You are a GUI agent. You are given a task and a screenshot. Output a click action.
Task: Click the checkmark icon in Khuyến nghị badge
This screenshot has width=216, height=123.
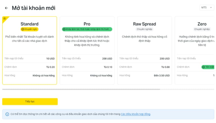click(x=22, y=29)
